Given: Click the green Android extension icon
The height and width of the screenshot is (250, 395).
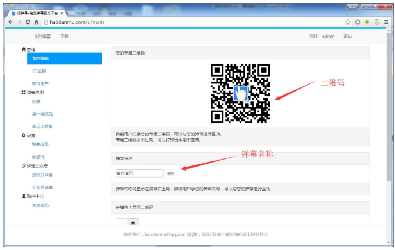Looking at the screenshot, I should pyautogui.click(x=367, y=22).
